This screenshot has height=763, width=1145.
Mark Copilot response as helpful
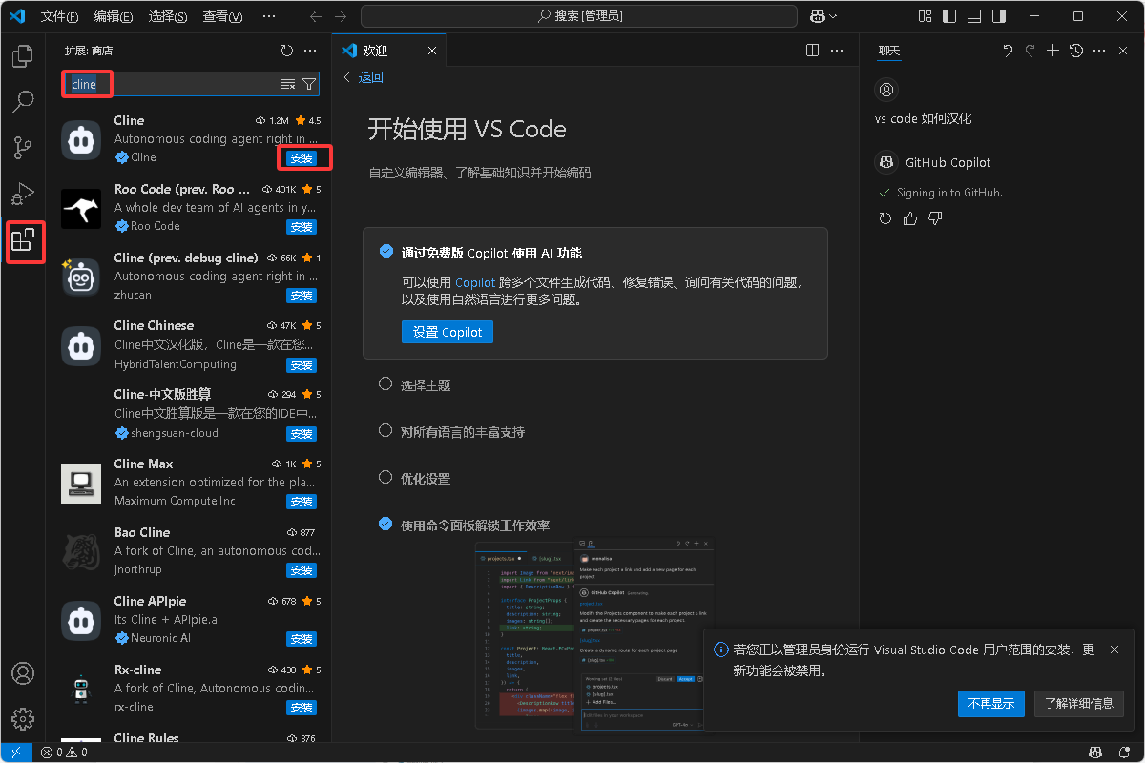pyautogui.click(x=910, y=218)
